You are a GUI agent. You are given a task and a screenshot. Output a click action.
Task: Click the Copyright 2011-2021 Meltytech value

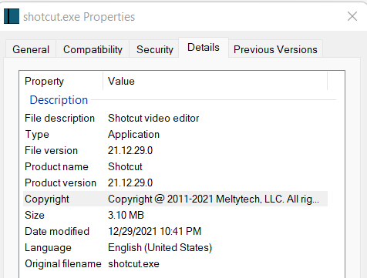click(x=214, y=199)
